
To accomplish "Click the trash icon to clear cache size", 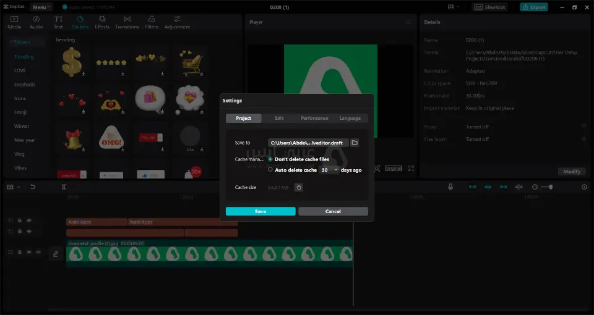I will (x=299, y=187).
